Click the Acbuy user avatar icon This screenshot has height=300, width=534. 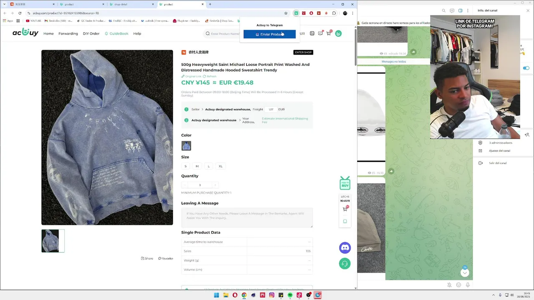338,33
